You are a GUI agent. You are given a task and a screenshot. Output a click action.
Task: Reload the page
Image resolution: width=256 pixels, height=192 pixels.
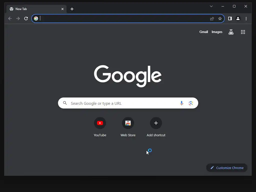coord(26,18)
